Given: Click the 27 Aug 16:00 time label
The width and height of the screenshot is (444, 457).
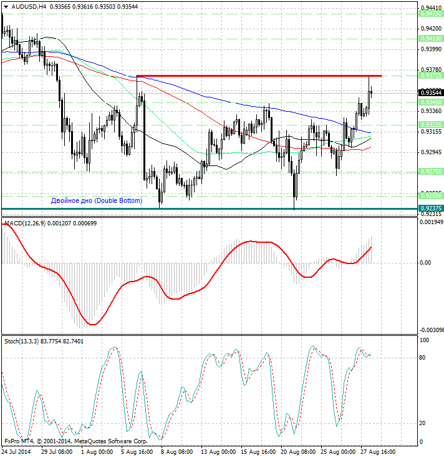Looking at the screenshot, I should 378,452.
